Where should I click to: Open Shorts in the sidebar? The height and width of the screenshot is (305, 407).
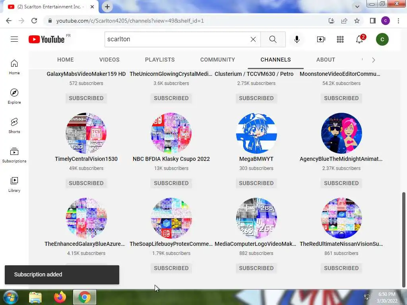pos(14,126)
